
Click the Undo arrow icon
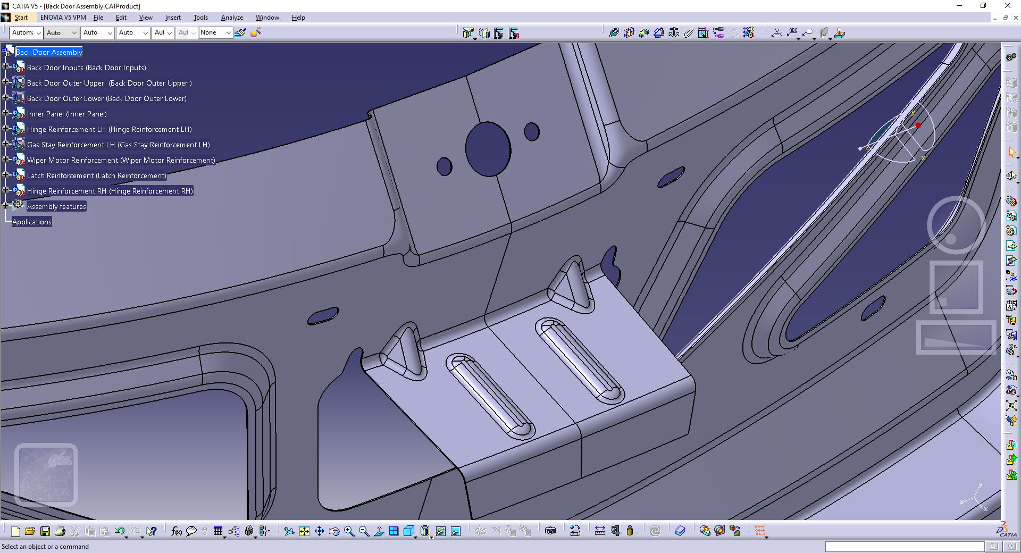120,531
